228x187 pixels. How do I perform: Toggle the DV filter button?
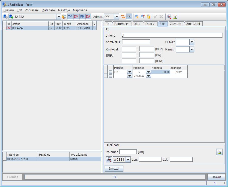(76, 17)
